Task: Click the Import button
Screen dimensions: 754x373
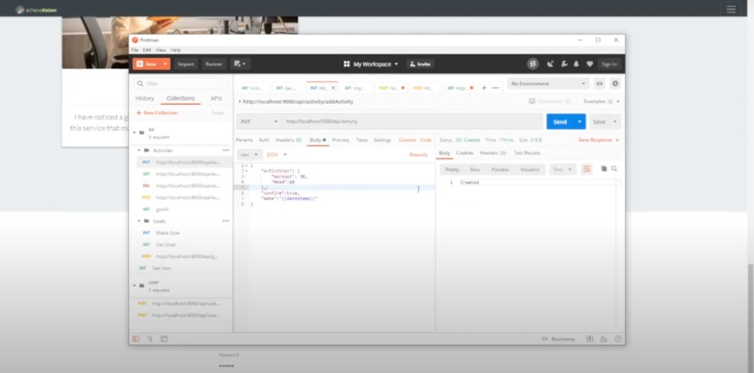Action: tap(186, 64)
